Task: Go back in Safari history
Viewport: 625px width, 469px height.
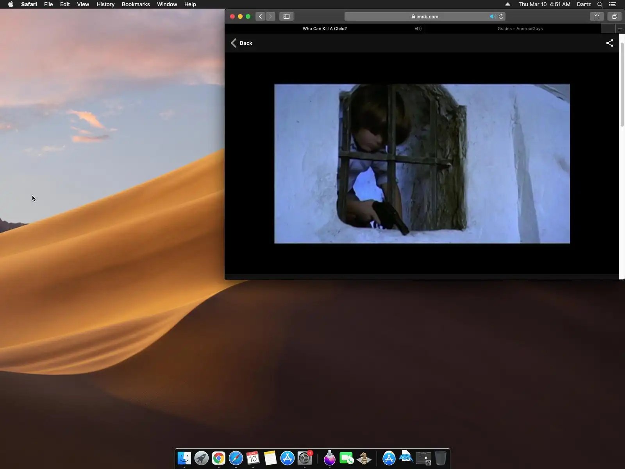Action: (260, 16)
